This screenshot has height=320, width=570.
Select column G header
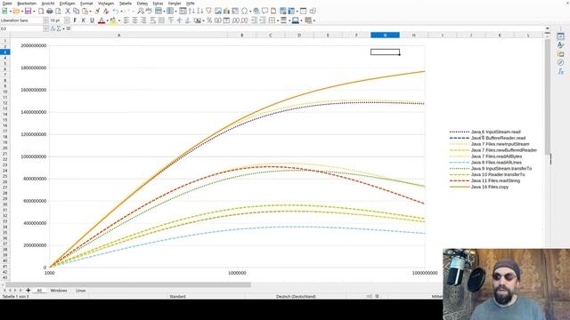tap(385, 36)
